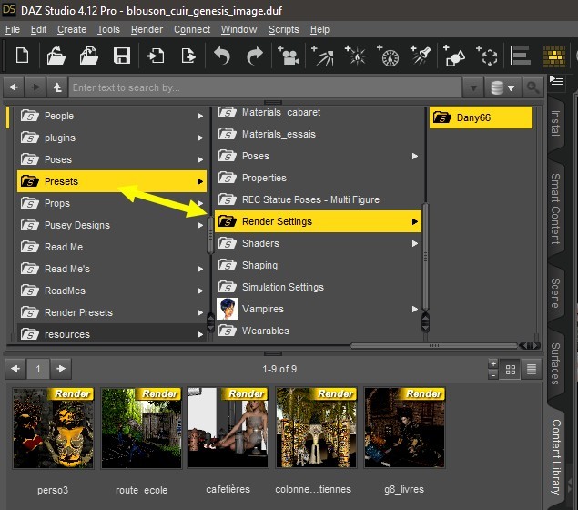Click the New Scene file icon
Screen dimensions: 578x510
tap(22, 56)
